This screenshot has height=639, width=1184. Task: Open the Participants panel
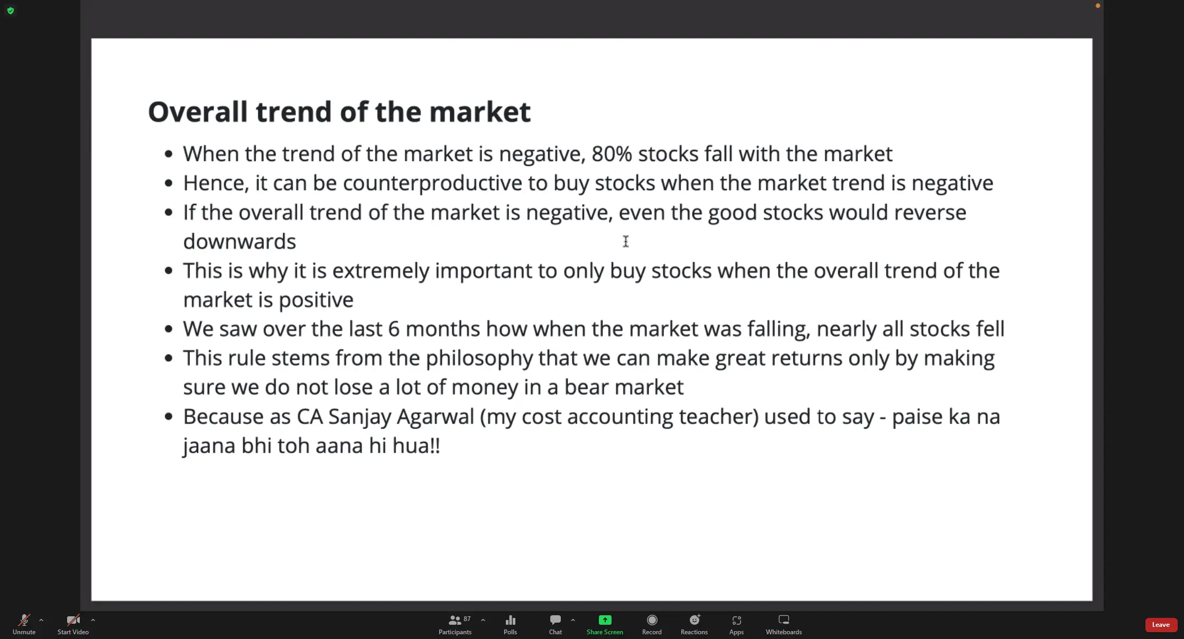tap(455, 624)
